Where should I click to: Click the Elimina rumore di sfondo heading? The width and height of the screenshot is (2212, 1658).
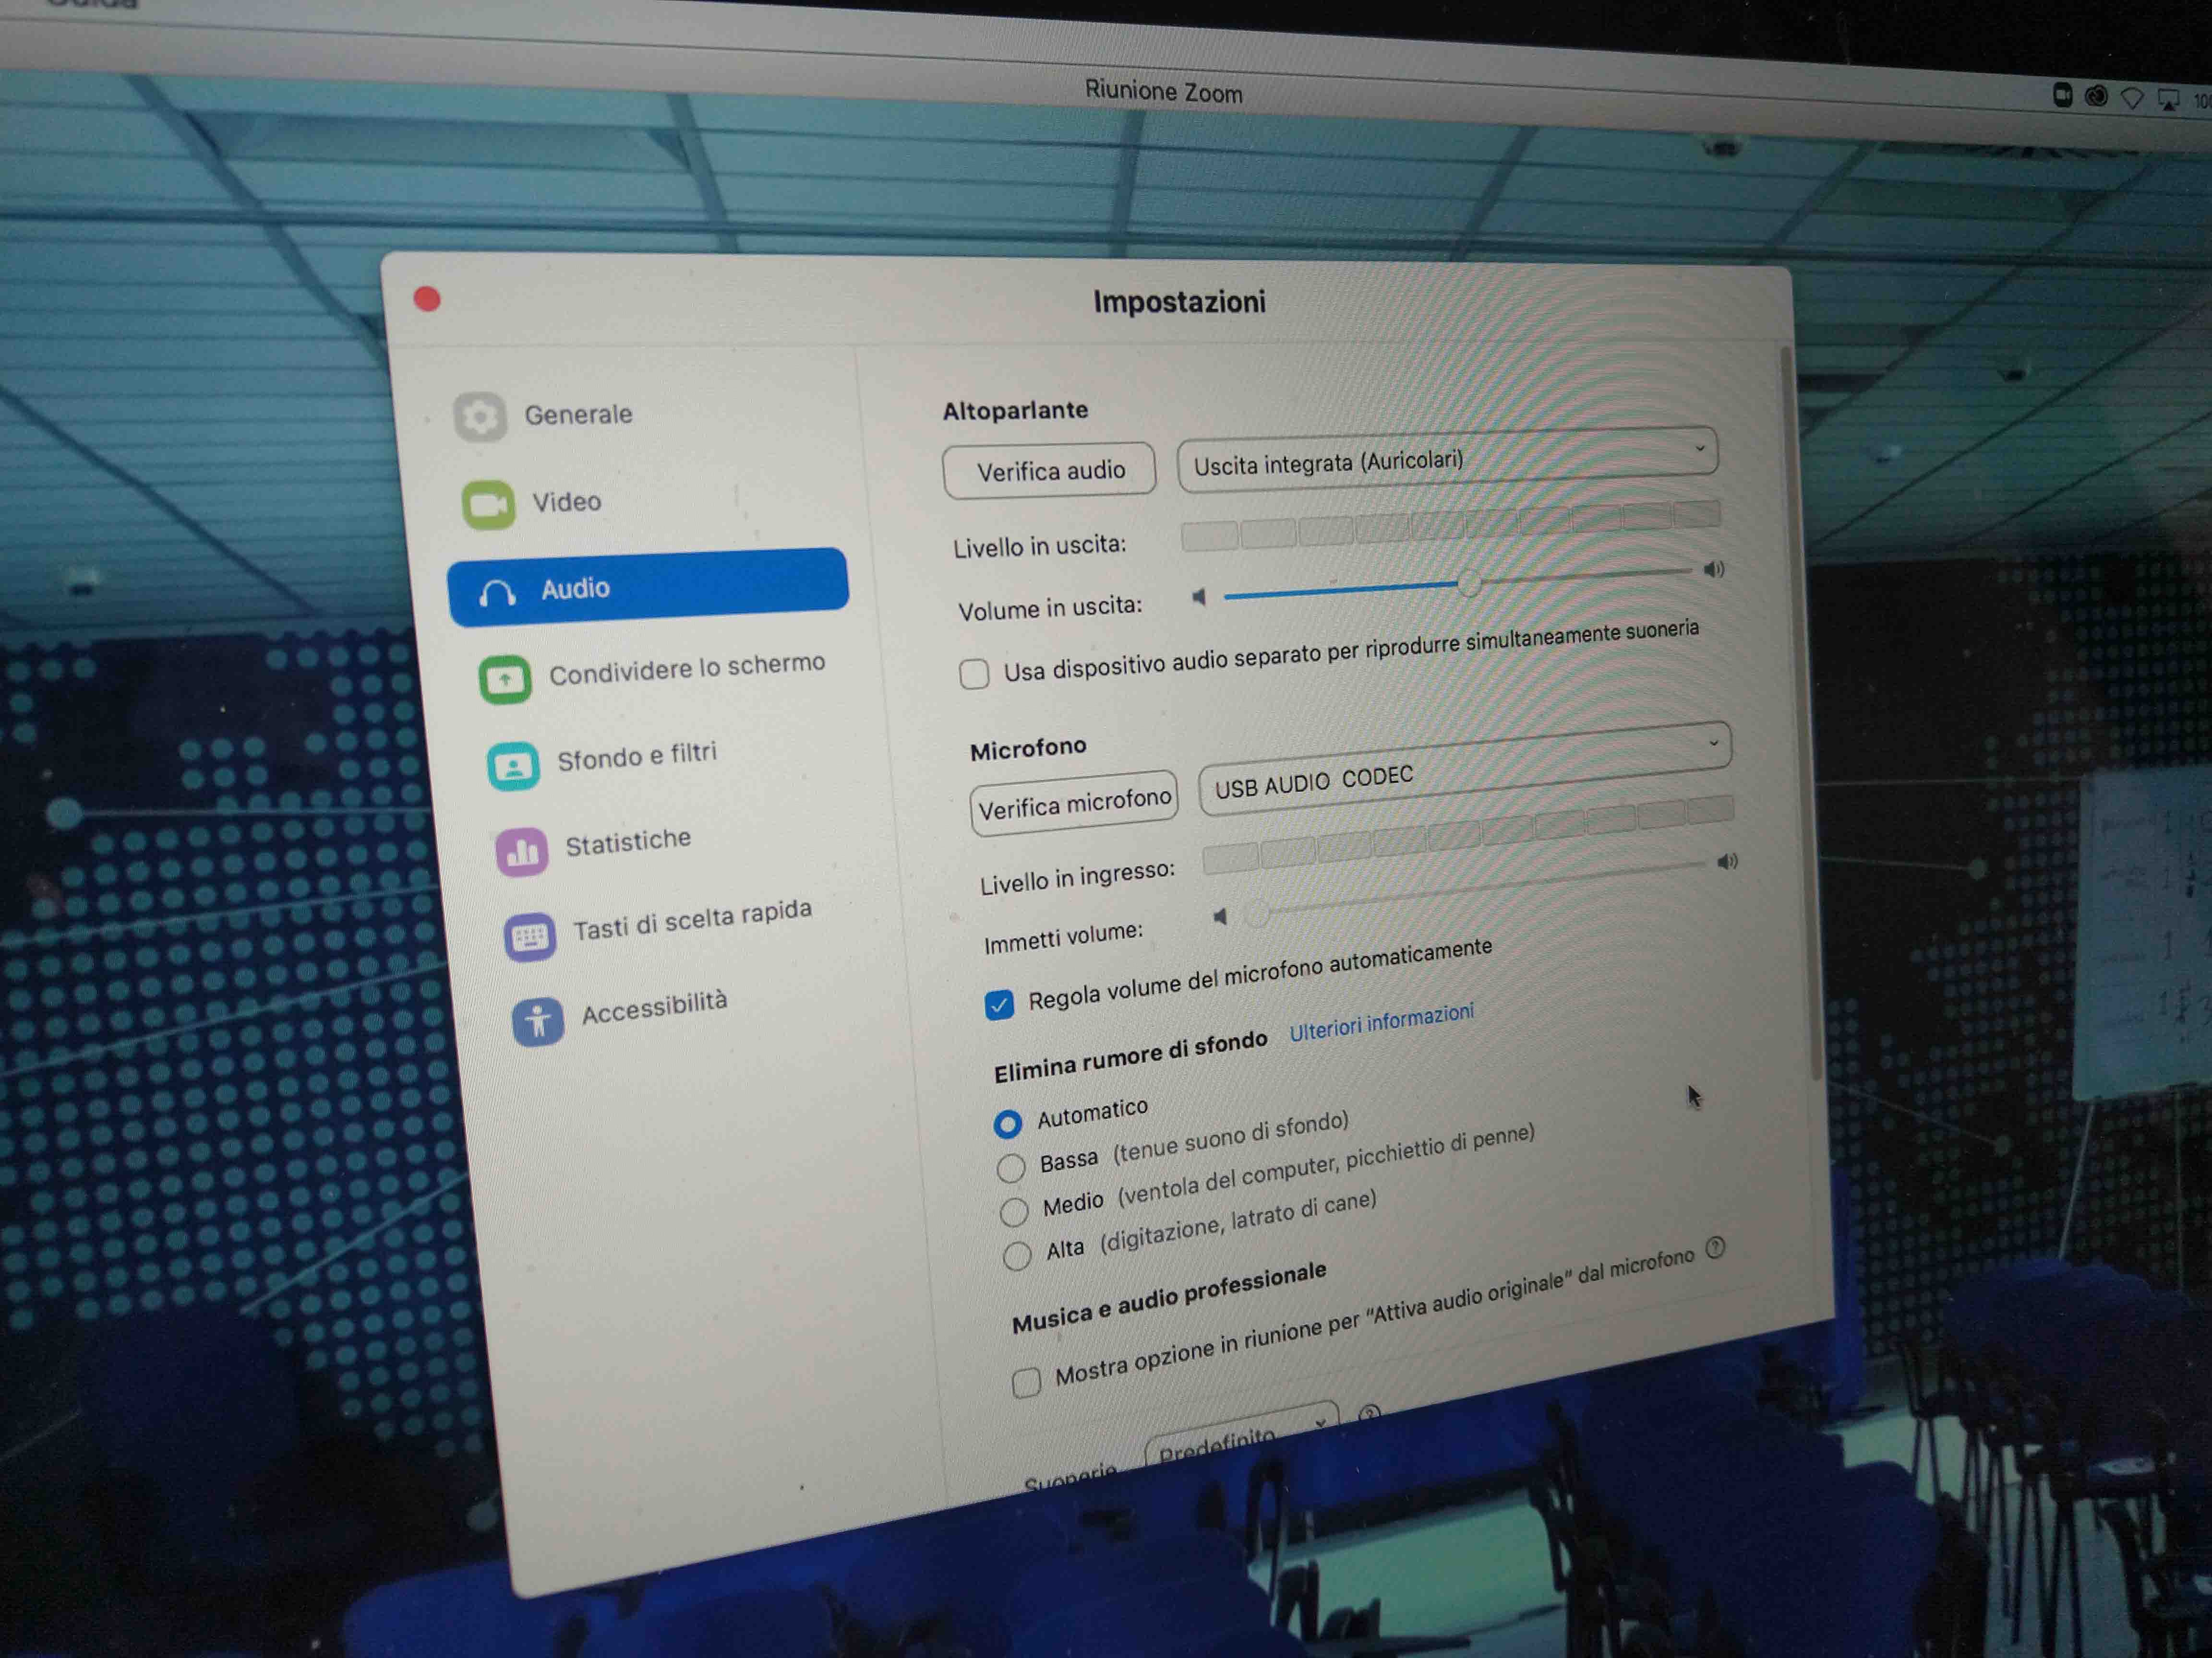coord(1130,1056)
